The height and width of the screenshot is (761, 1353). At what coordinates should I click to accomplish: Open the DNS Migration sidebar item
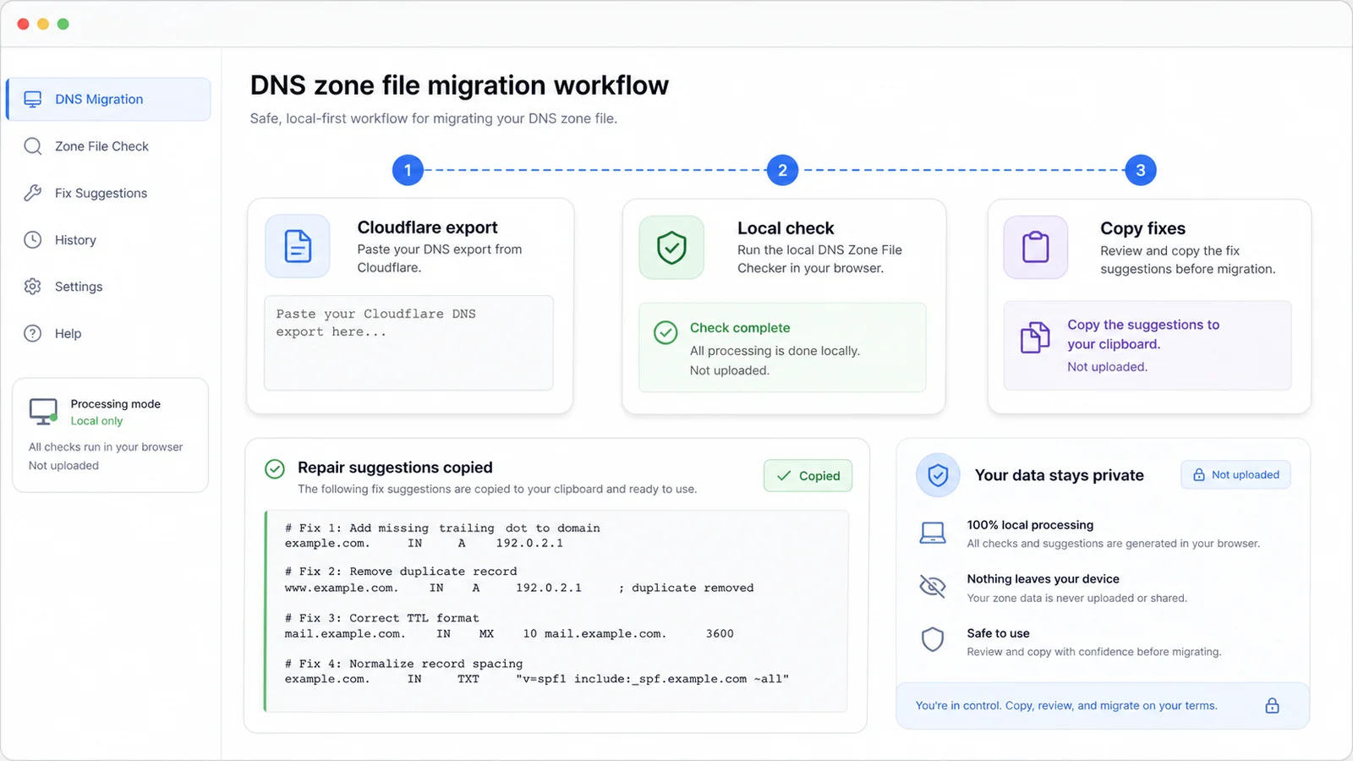click(108, 99)
